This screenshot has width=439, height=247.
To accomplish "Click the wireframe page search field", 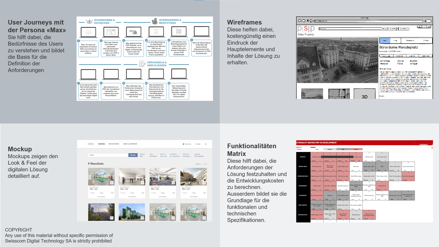I will 350,29.
